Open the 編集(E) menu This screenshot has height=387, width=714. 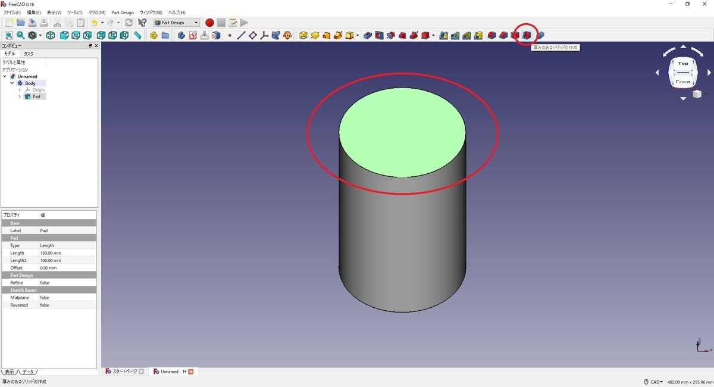34,13
